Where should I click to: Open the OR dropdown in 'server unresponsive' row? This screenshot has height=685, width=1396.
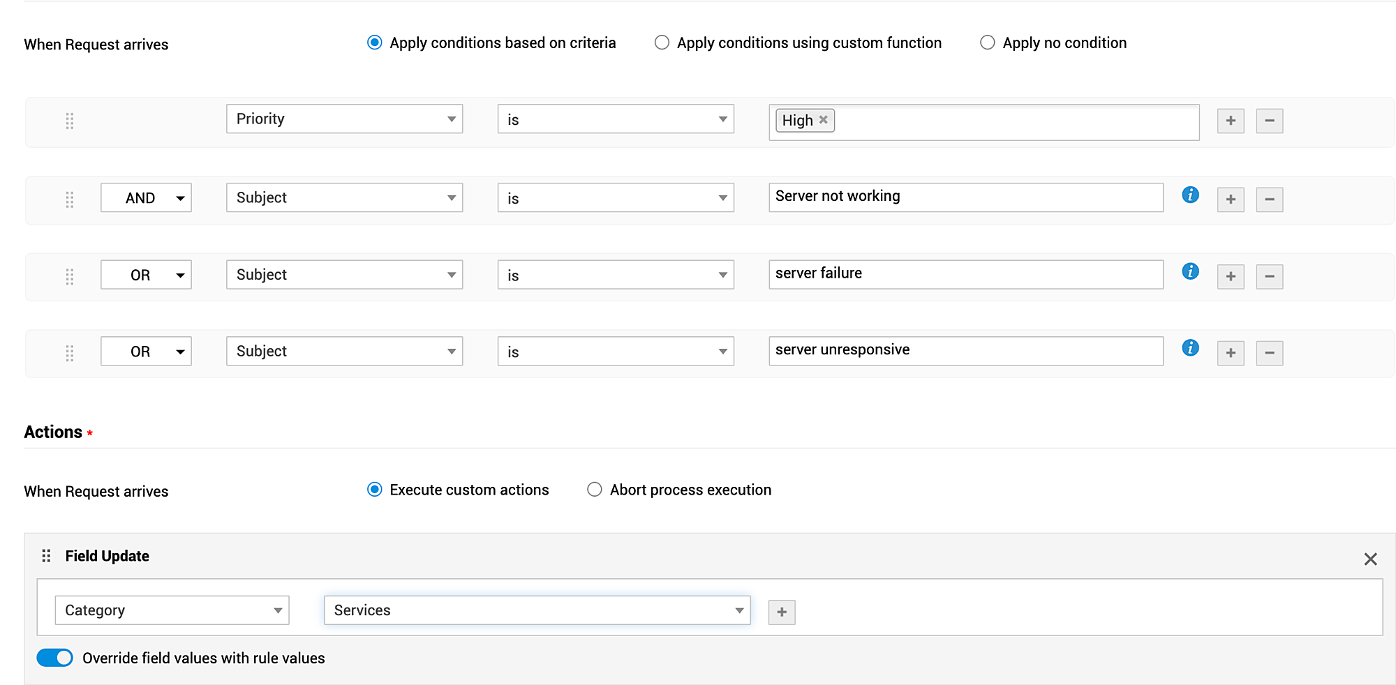(146, 351)
